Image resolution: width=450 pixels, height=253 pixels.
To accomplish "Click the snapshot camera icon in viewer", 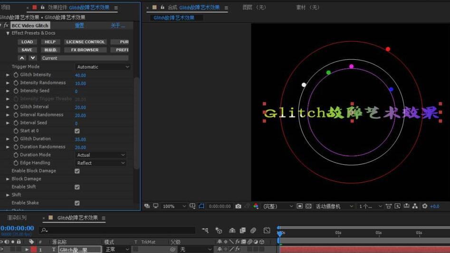I will click(238, 206).
